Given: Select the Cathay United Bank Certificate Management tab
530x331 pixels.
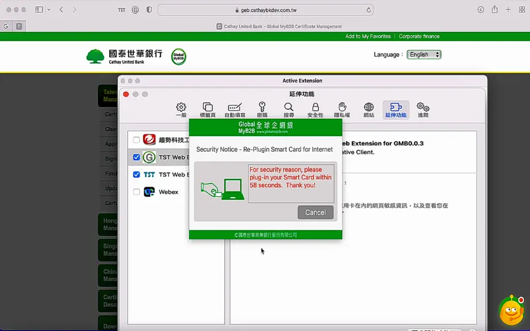Looking at the screenshot, I should pyautogui.click(x=279, y=26).
